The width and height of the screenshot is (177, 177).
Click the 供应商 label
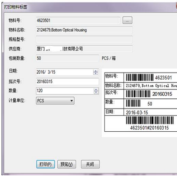(15, 49)
